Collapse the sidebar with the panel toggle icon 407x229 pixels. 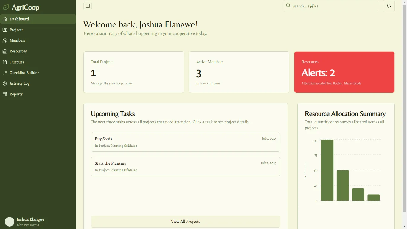[88, 6]
